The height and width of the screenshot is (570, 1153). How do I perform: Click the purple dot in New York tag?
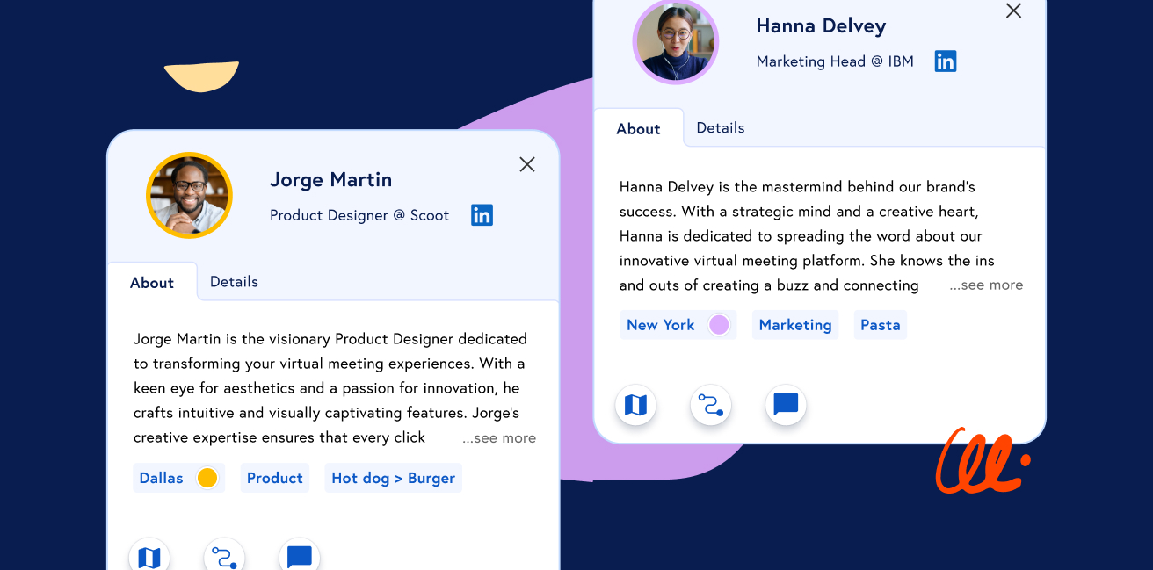tap(719, 325)
